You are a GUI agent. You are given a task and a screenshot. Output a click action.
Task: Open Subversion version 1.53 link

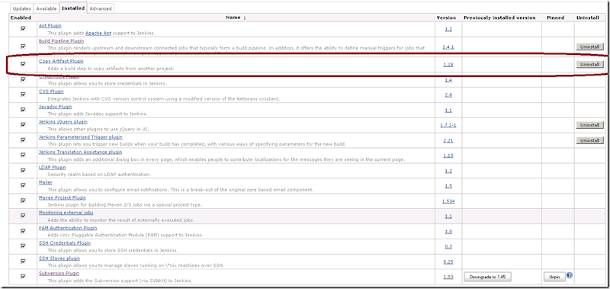448,277
